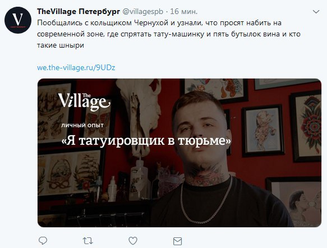Expand the tweet options chevron menu

click(x=316, y=12)
